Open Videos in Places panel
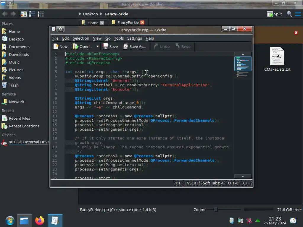The image size is (303, 227). pos(15,78)
